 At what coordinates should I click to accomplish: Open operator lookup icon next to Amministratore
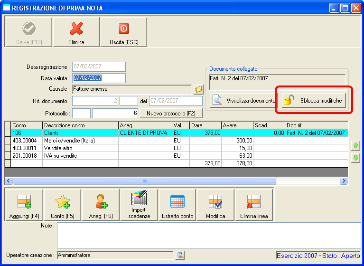[180, 256]
